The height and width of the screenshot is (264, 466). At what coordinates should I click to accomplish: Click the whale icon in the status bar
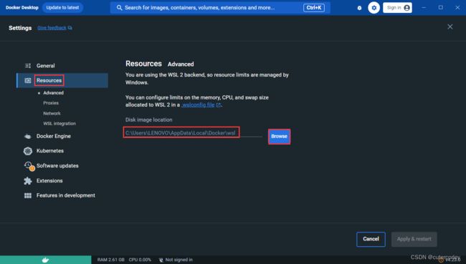[x=45, y=260]
